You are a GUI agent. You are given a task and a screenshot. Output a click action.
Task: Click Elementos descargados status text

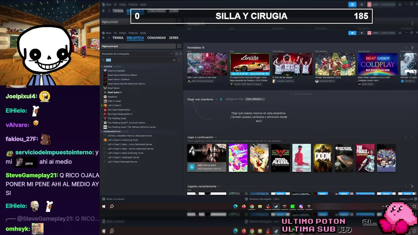[264, 199]
